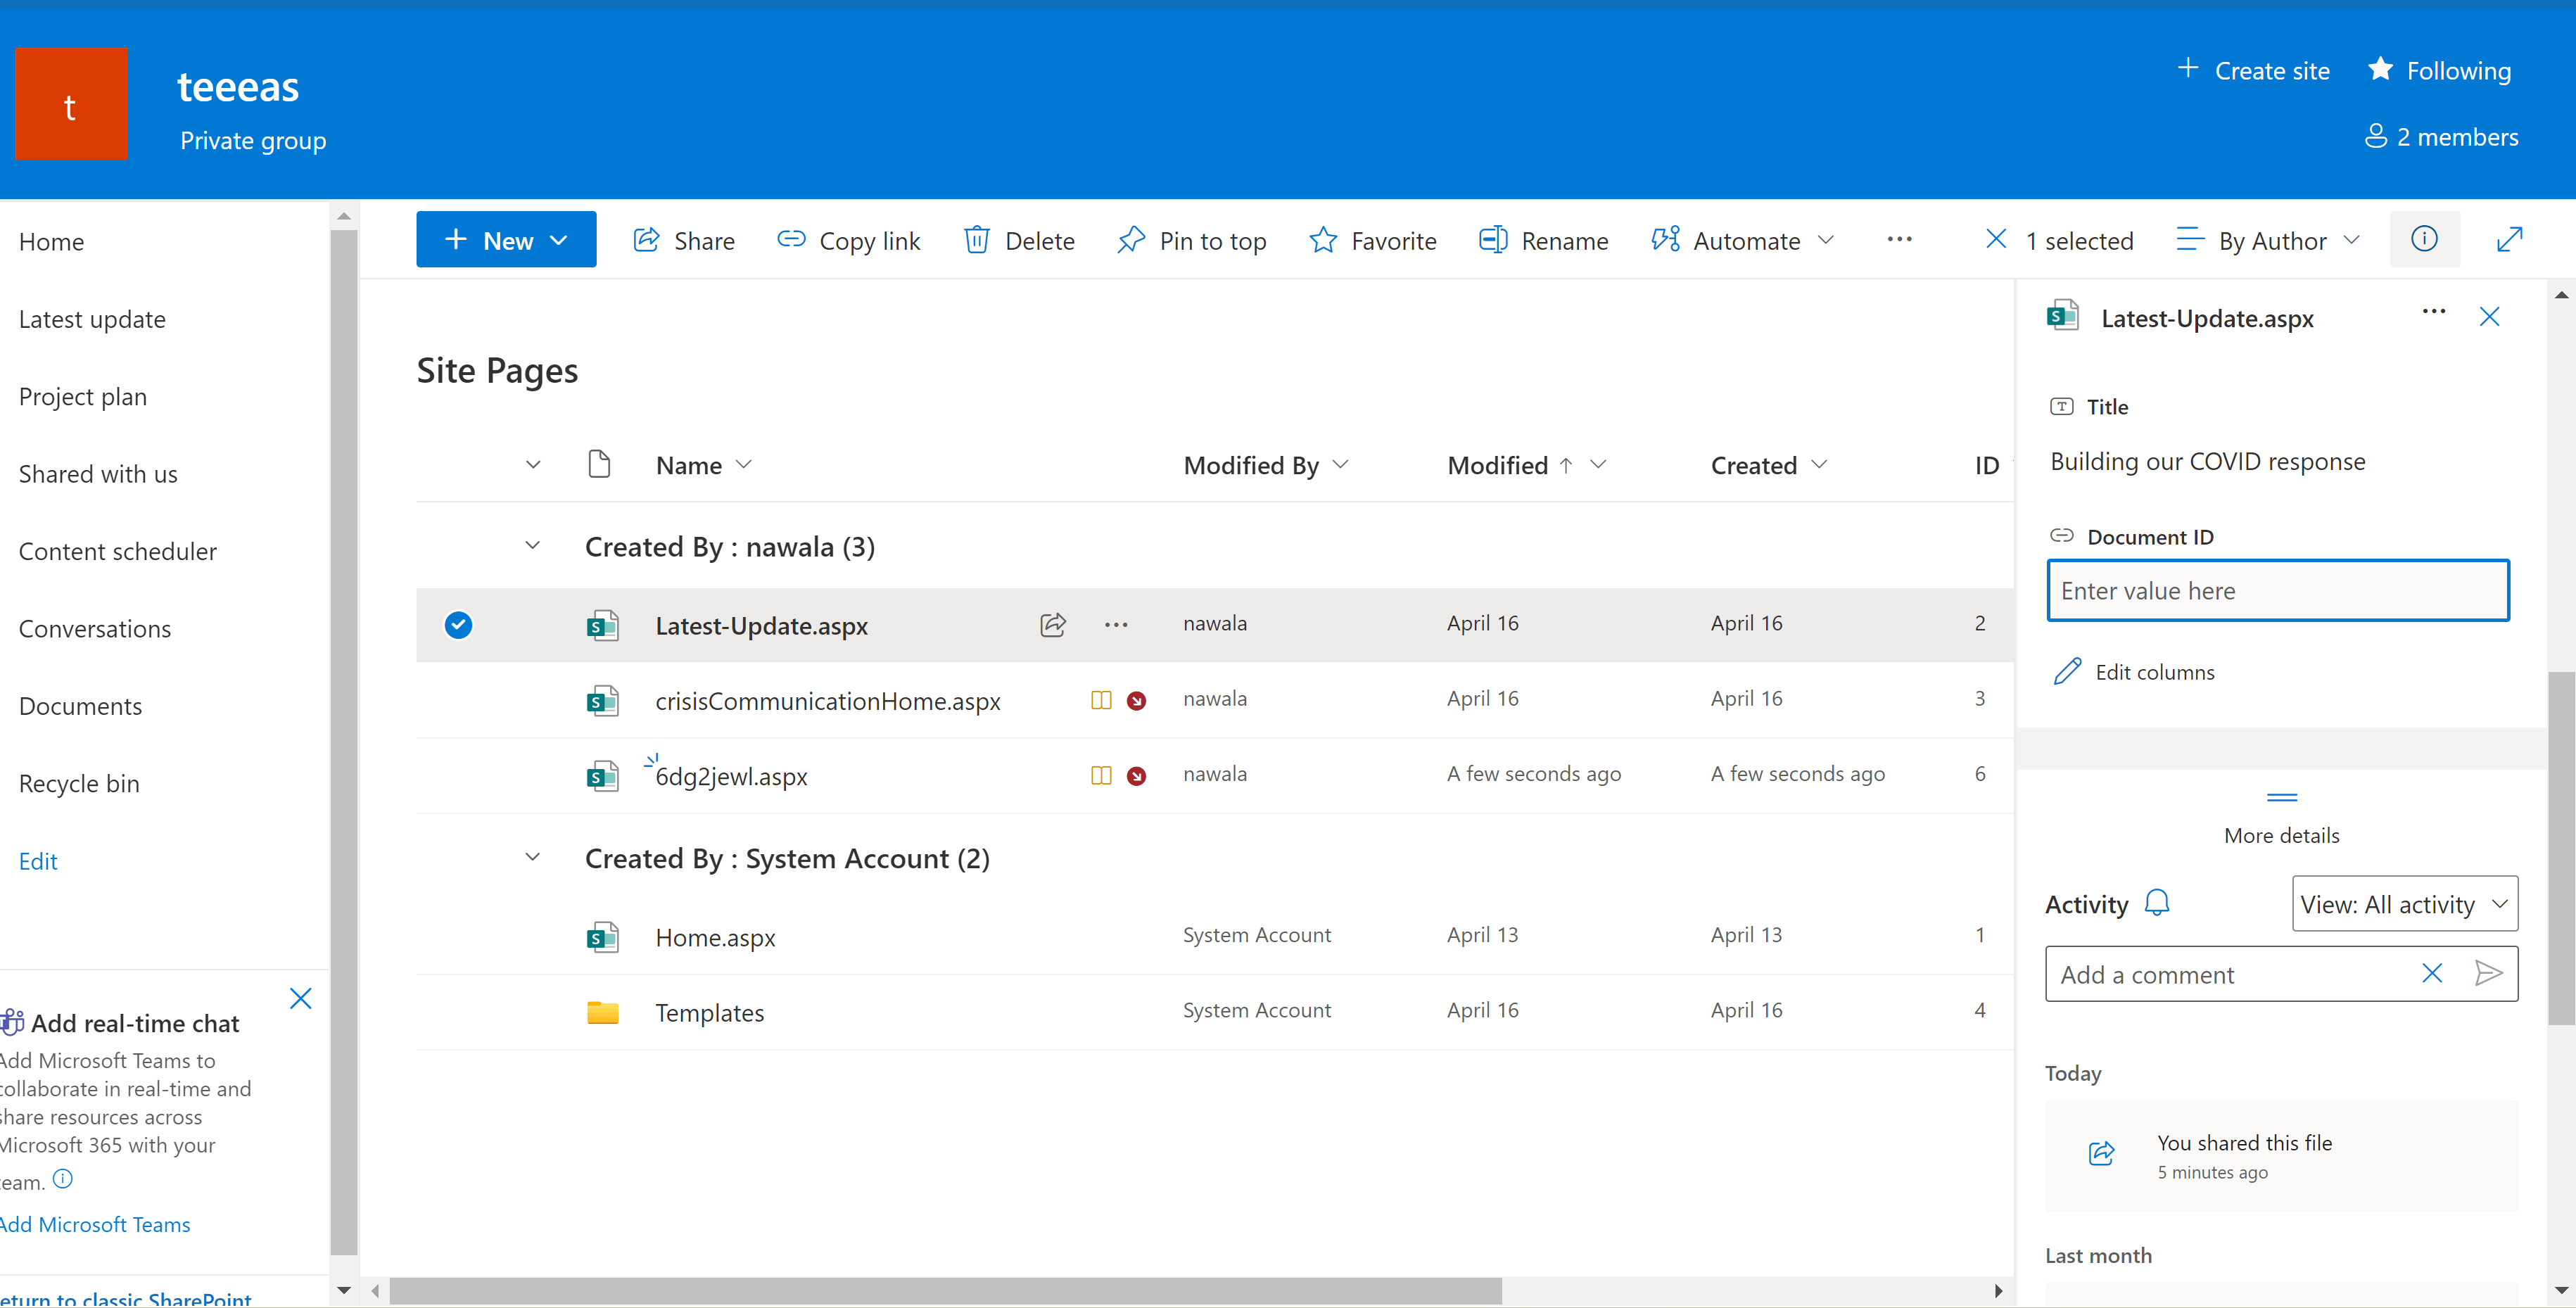Open the details pane info icon

pyautogui.click(x=2423, y=239)
